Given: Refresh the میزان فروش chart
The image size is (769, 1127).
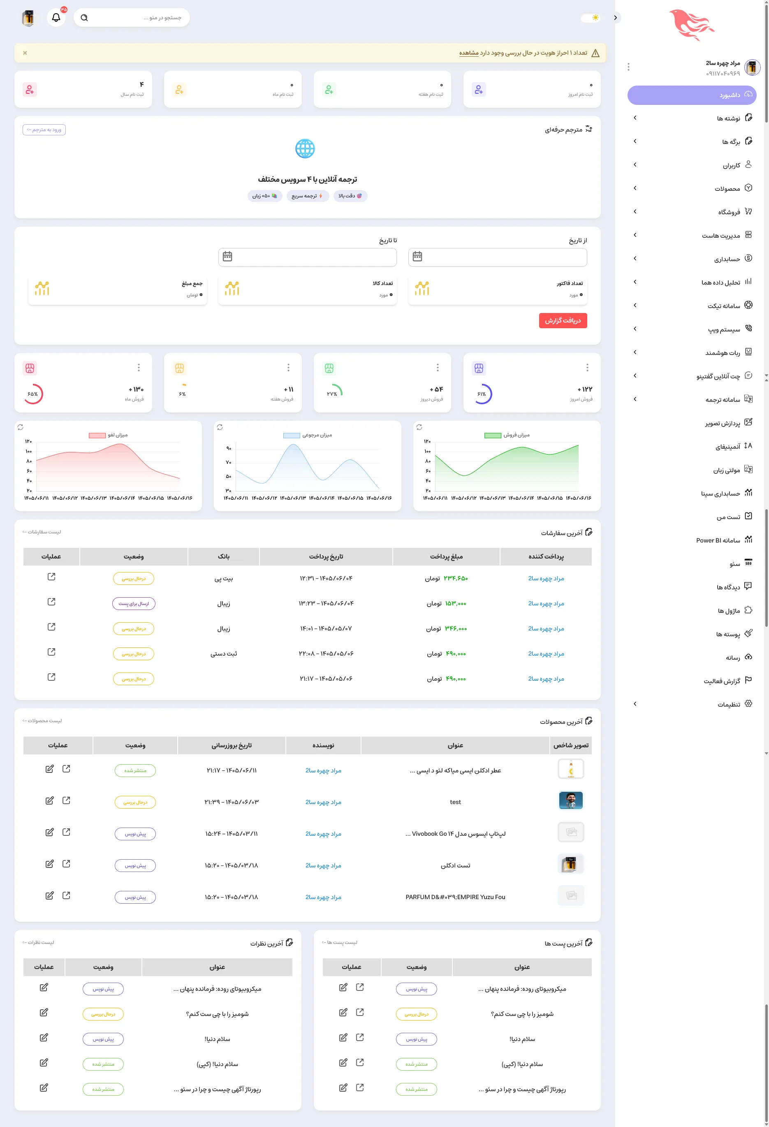Looking at the screenshot, I should pyautogui.click(x=419, y=427).
